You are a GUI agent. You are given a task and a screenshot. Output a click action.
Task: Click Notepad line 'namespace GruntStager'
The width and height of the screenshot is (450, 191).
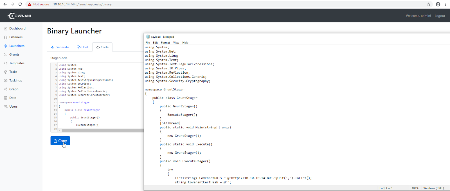165,89
